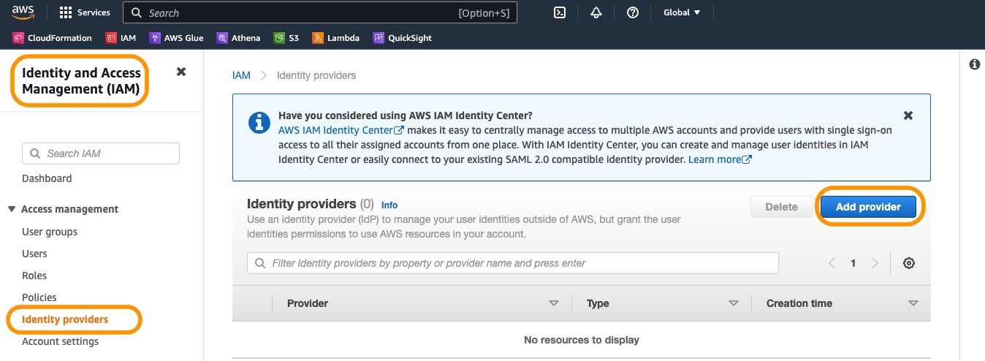The height and width of the screenshot is (361, 985).
Task: Click the Creation time column header
Action: 799,303
